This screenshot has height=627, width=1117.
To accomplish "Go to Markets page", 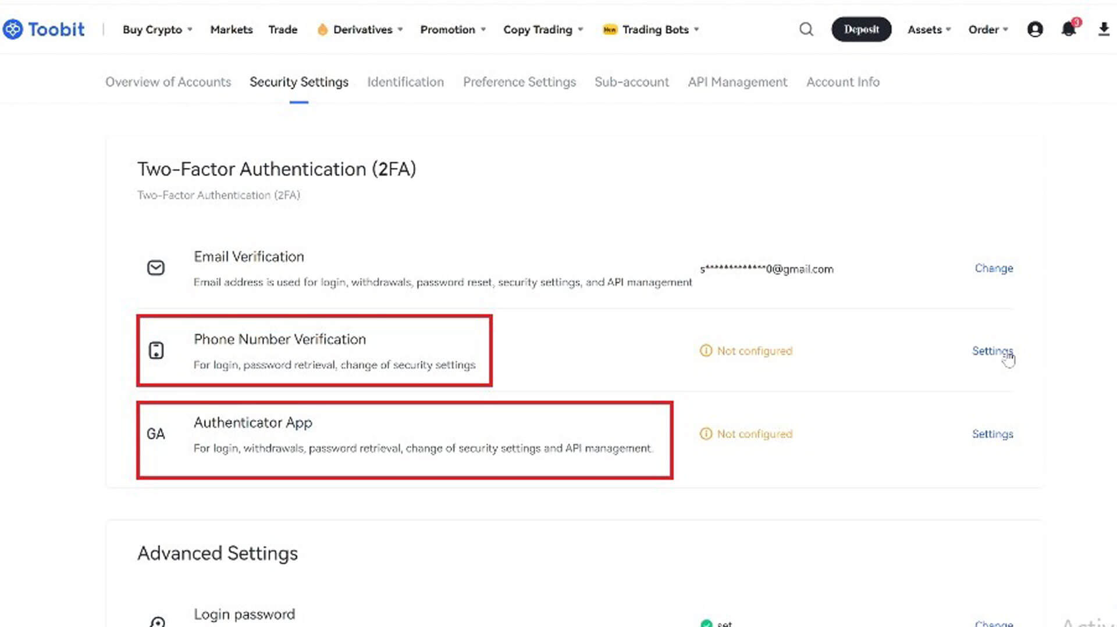I will (232, 29).
